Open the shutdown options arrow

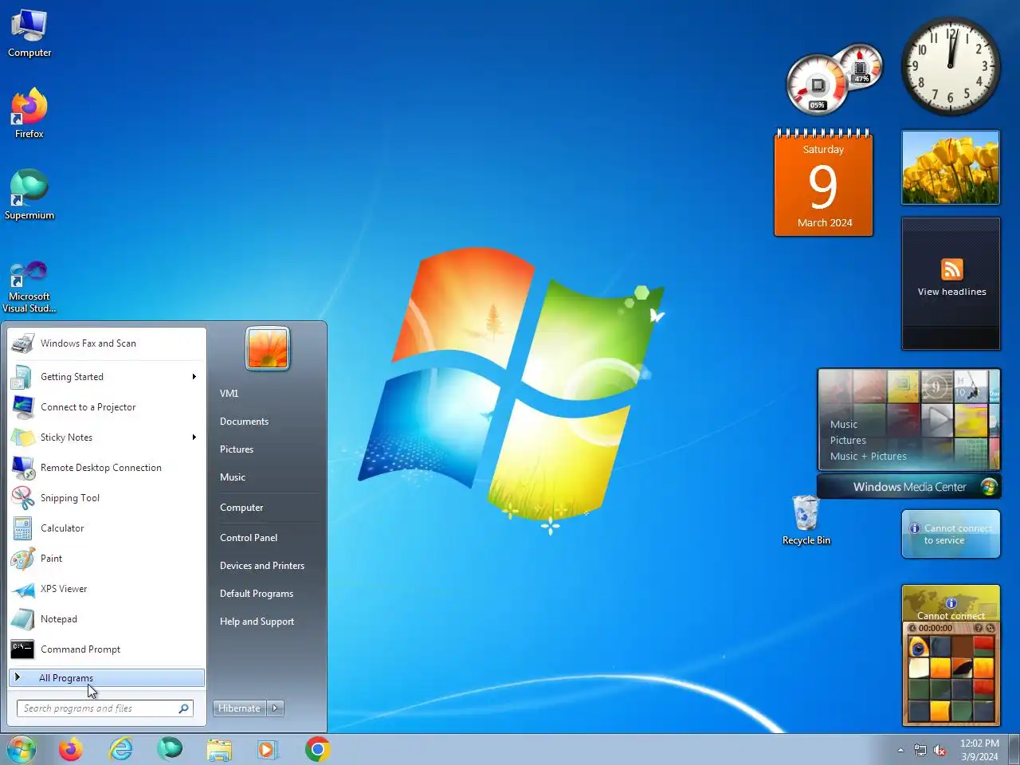(275, 708)
